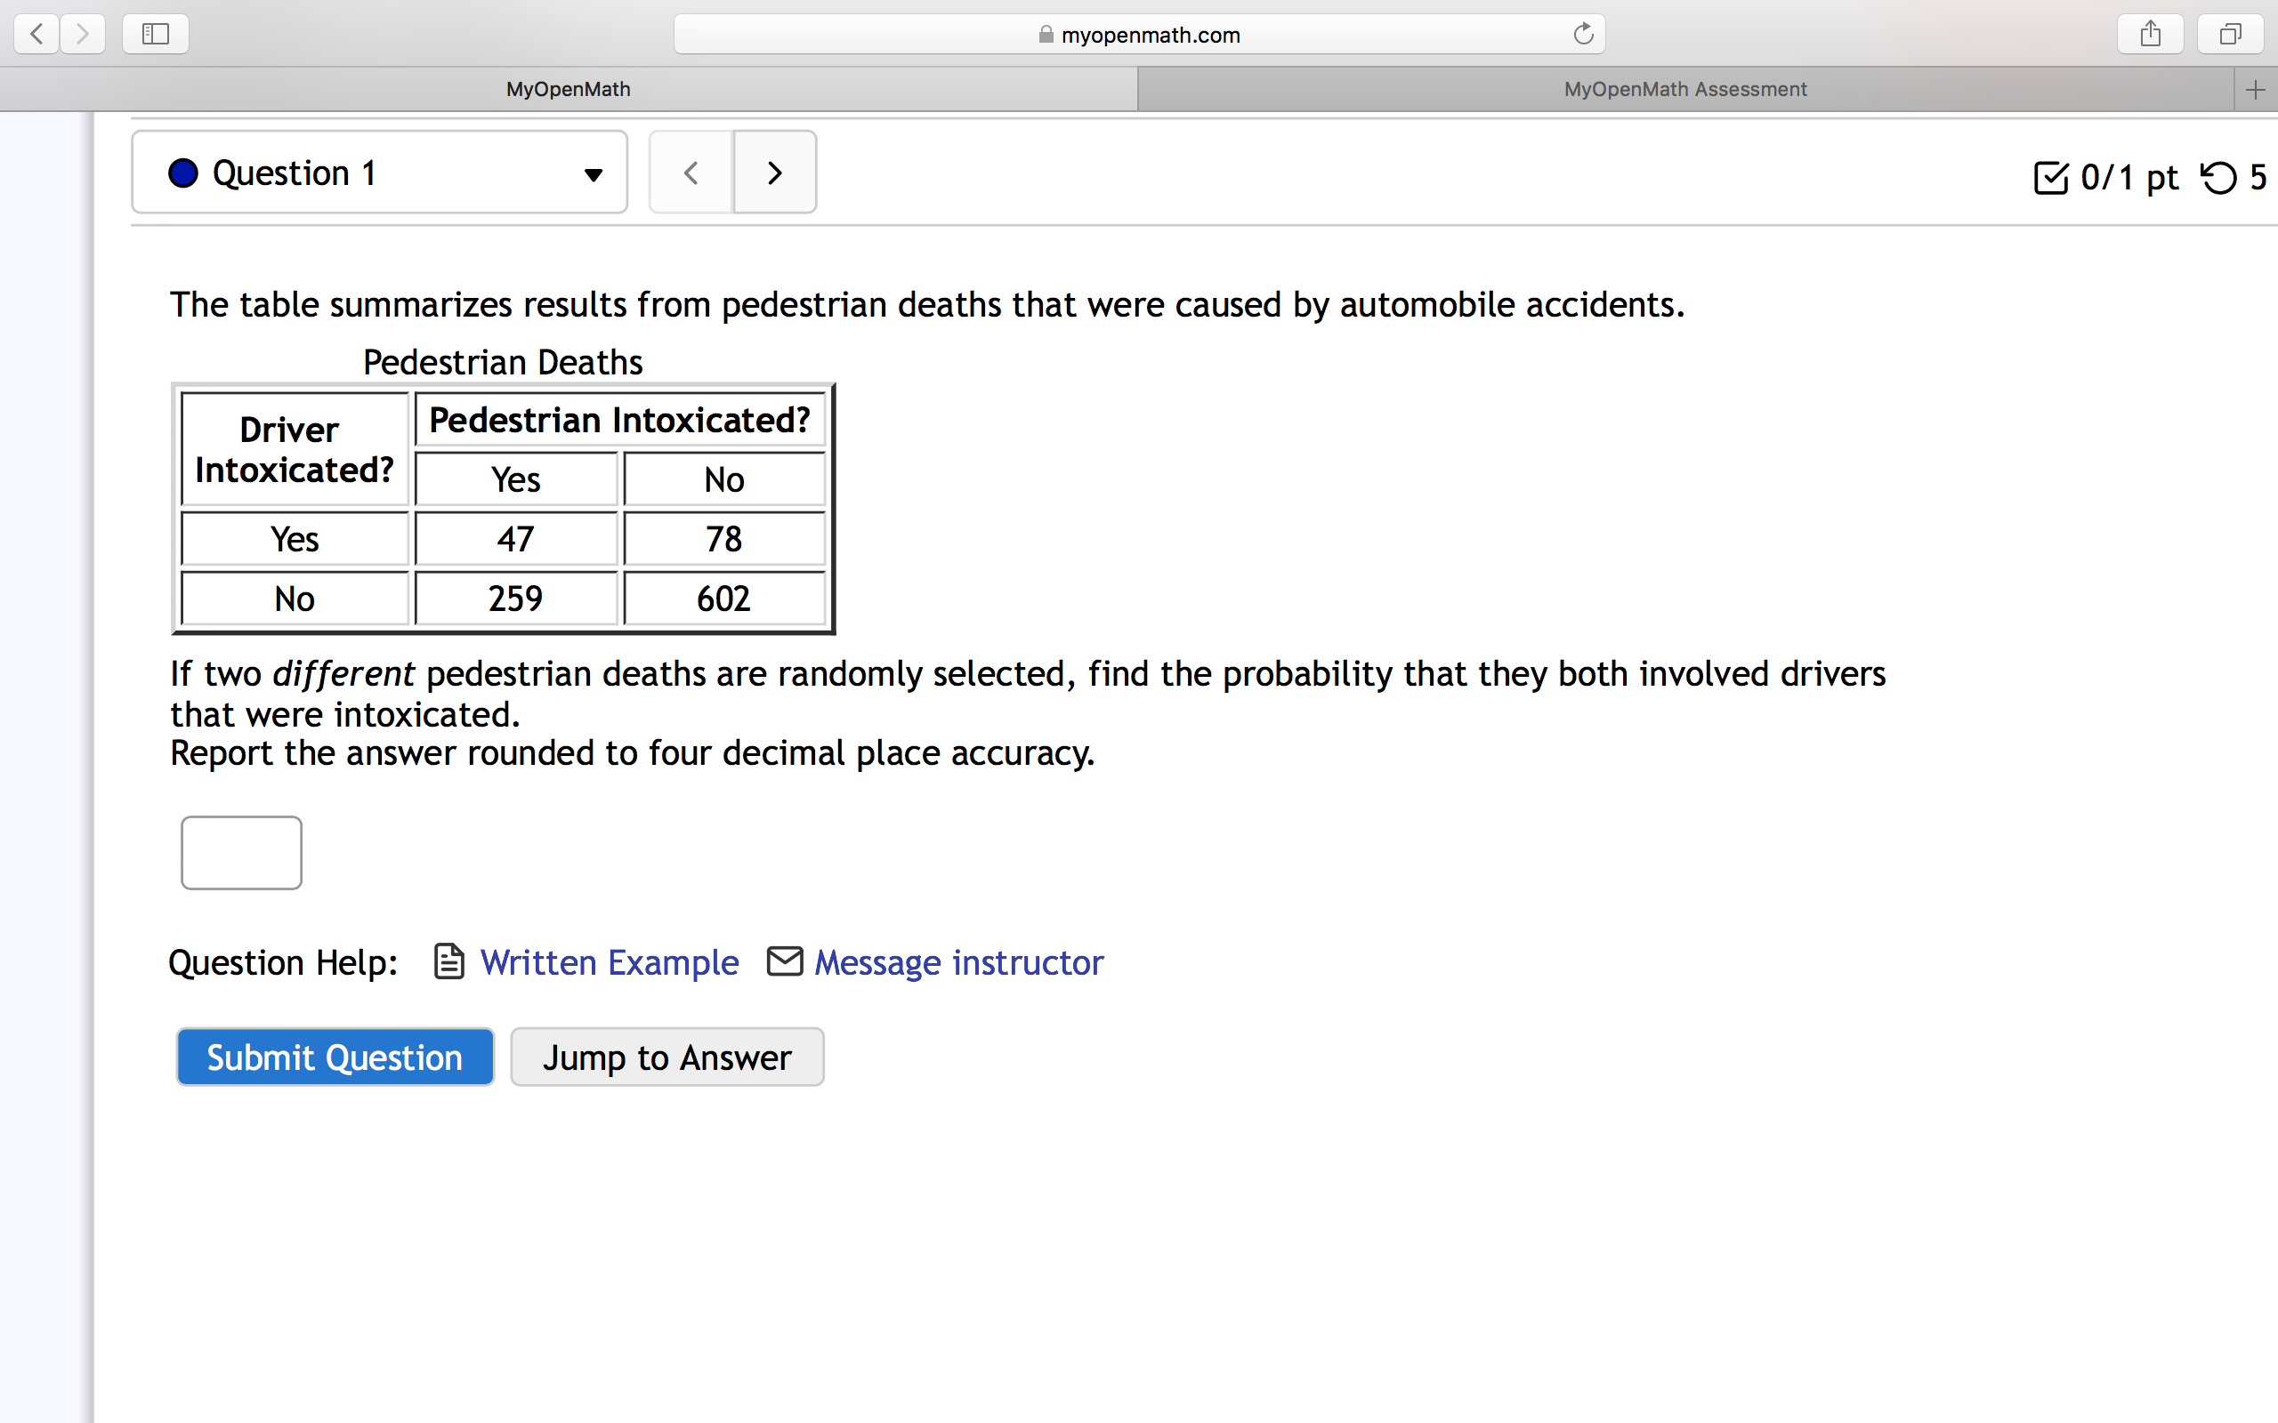Open the Safari sidebar
Image resolution: width=2278 pixels, height=1423 pixels.
pyautogui.click(x=154, y=34)
